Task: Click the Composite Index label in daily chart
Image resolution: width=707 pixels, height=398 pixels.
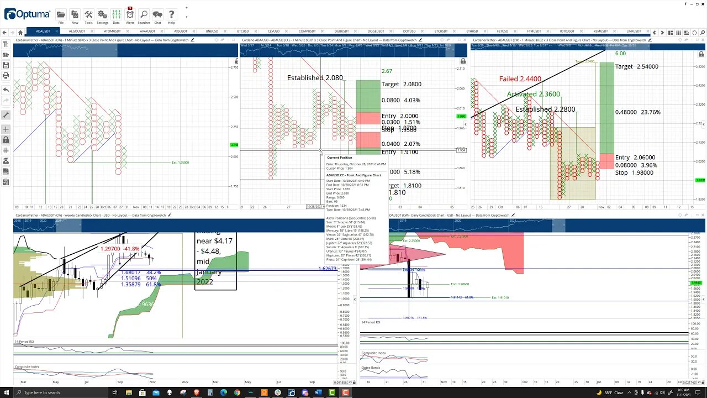Action: click(373, 353)
